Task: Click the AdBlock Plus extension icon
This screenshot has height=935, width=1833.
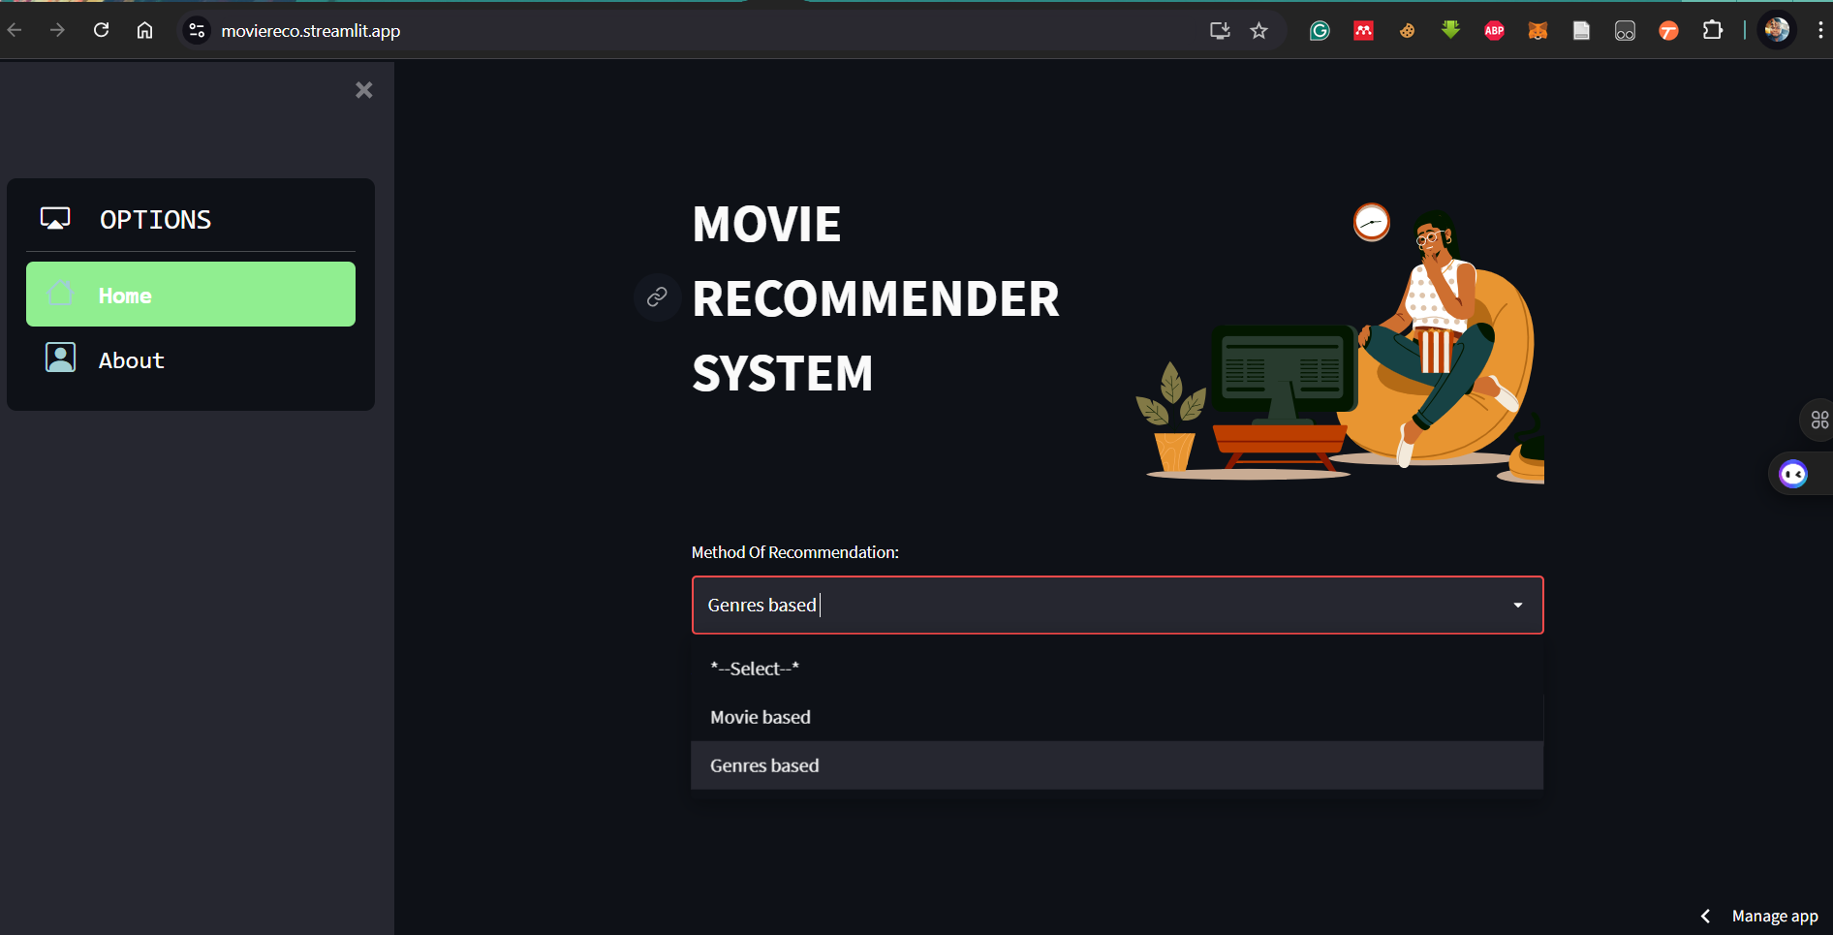Action: point(1494,31)
